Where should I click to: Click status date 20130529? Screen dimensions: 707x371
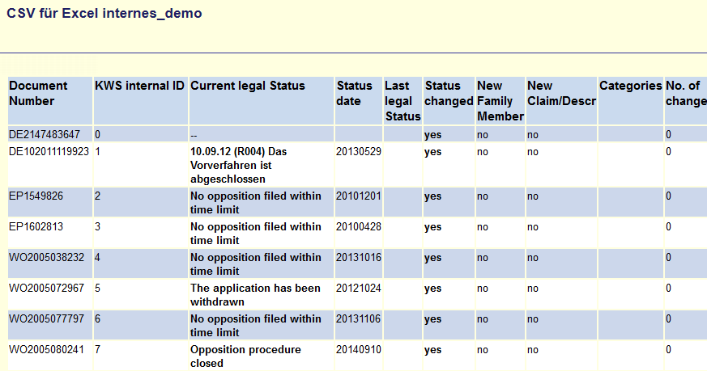359,151
